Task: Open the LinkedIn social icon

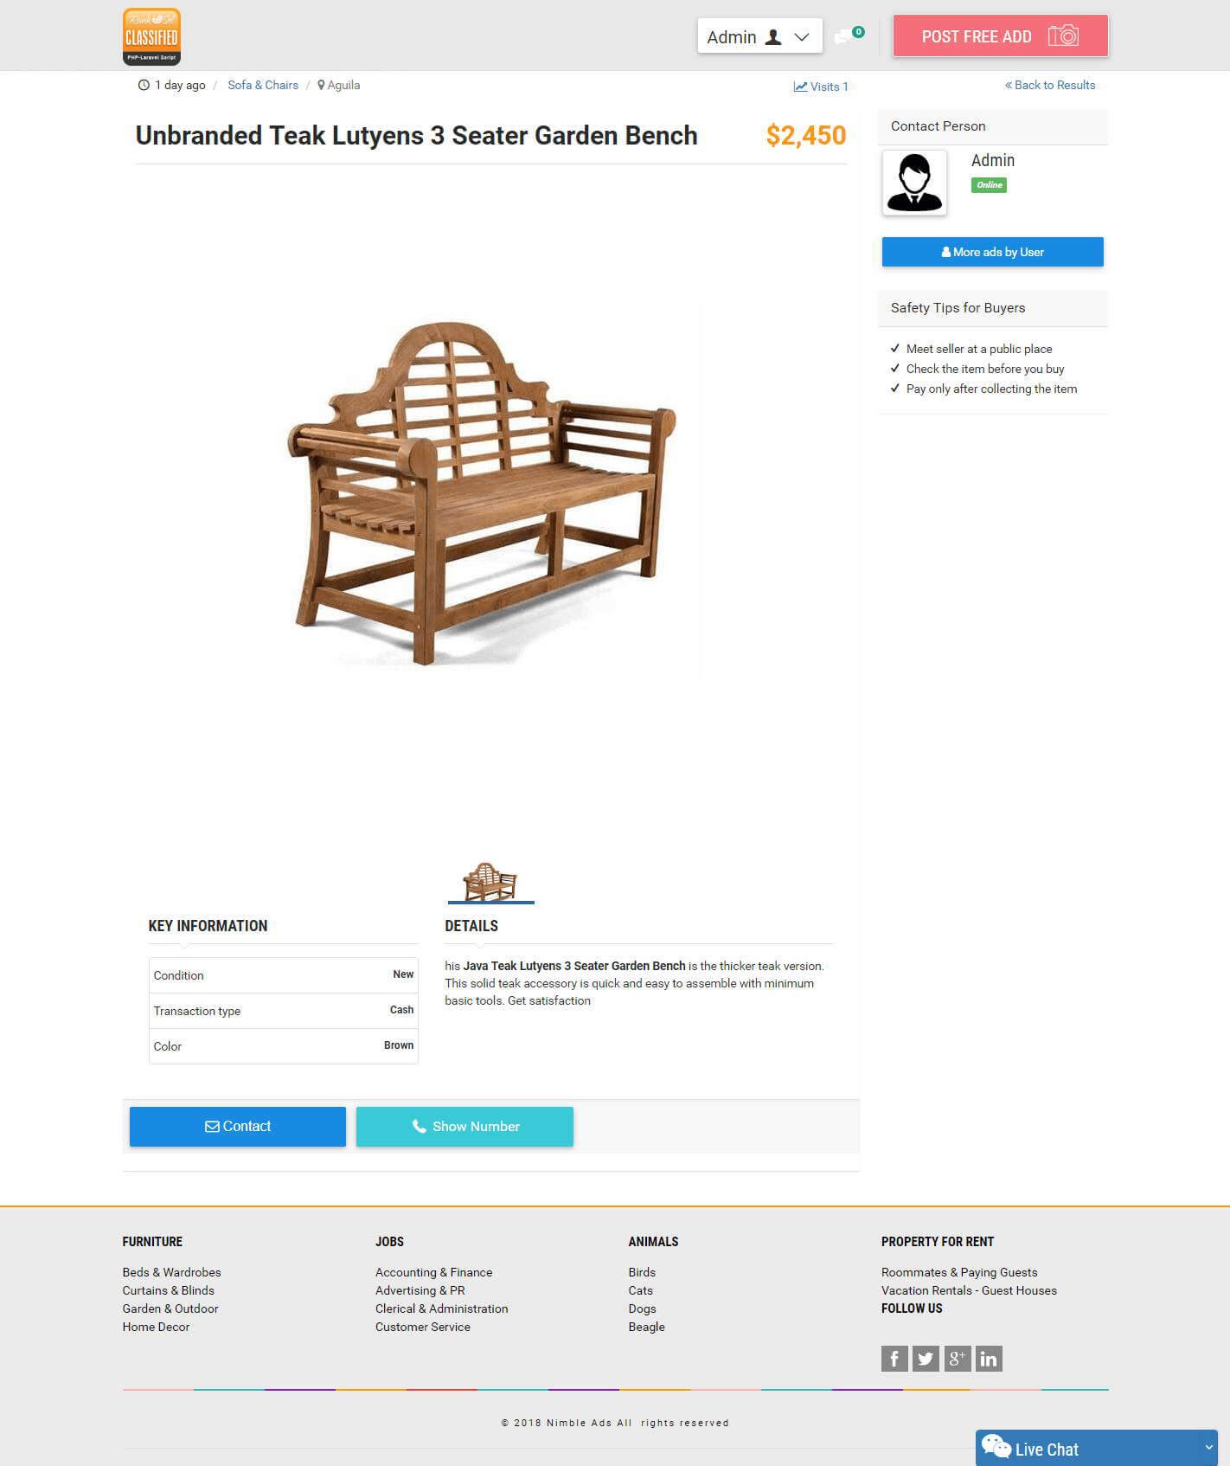Action: pyautogui.click(x=989, y=1359)
